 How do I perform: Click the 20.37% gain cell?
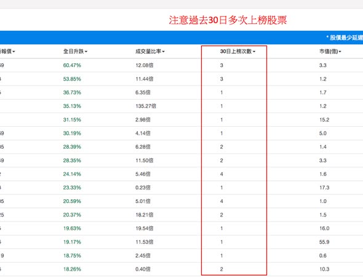pyautogui.click(x=72, y=215)
